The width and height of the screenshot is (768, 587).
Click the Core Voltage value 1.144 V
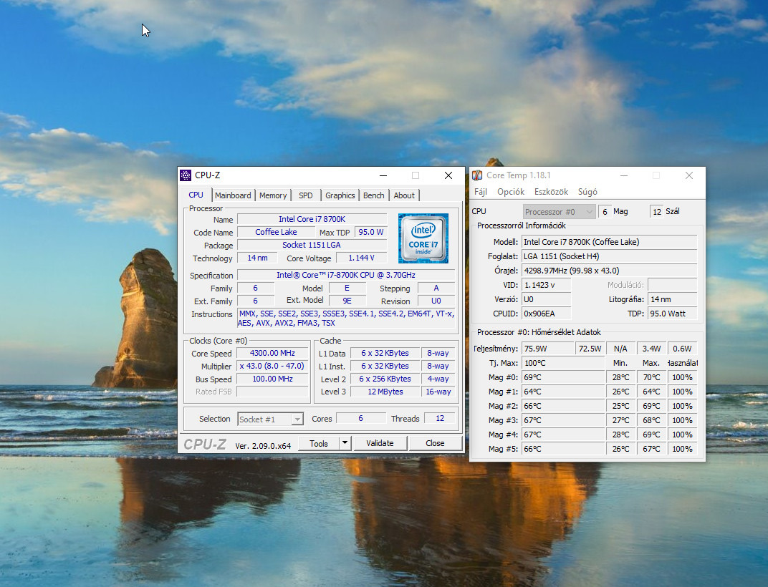362,258
